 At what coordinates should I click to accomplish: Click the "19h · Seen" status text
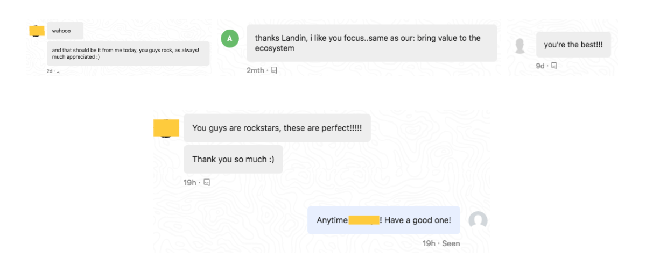coord(441,243)
